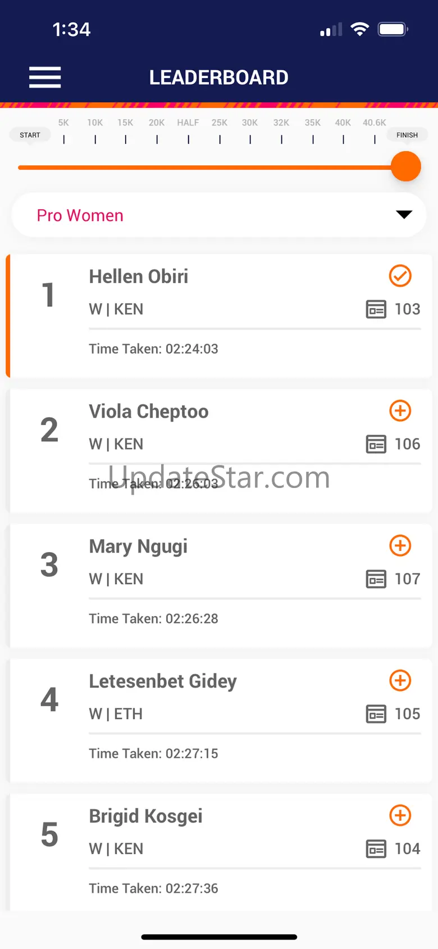Click the dropdown arrow for Pro Women
Viewport: 438px width, 949px height.
[x=404, y=215]
